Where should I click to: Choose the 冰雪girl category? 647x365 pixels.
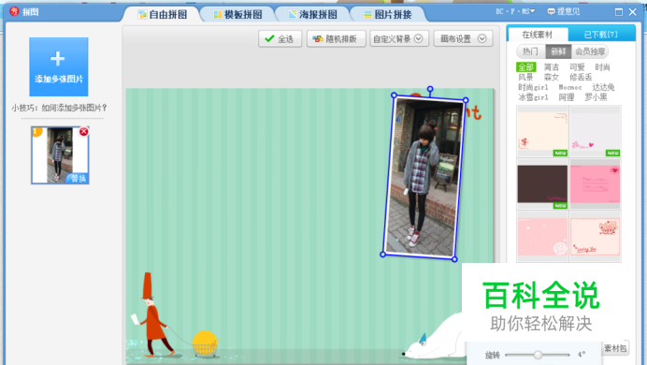pyautogui.click(x=533, y=97)
